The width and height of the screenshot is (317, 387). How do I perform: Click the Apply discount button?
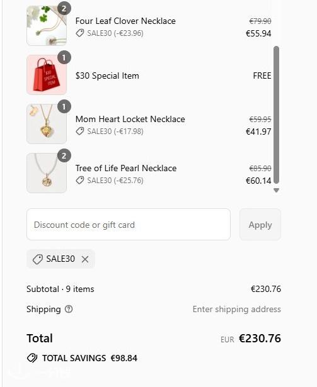tap(260, 225)
